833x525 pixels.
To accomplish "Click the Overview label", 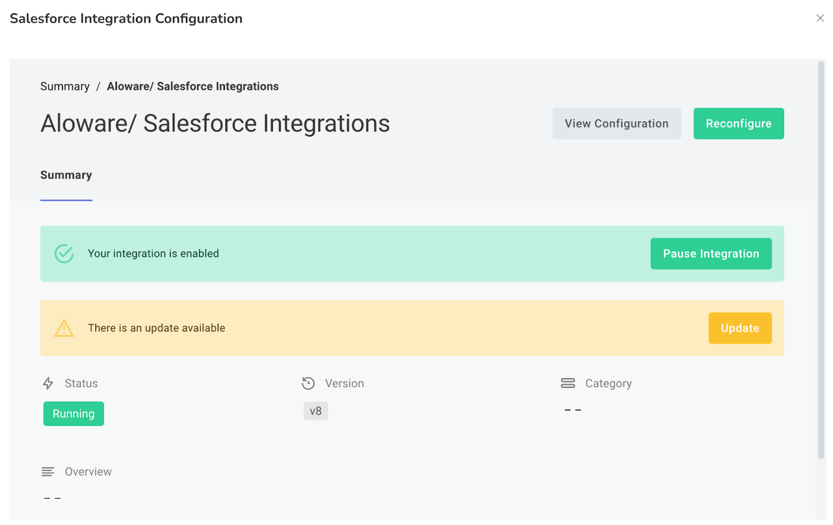I will 88,472.
